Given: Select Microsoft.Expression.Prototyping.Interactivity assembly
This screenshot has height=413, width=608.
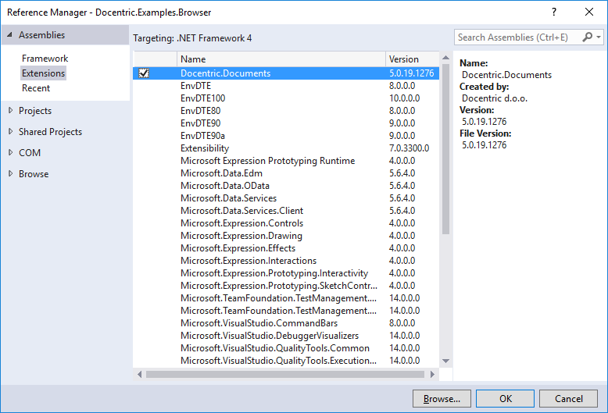Looking at the screenshot, I should 286,273.
